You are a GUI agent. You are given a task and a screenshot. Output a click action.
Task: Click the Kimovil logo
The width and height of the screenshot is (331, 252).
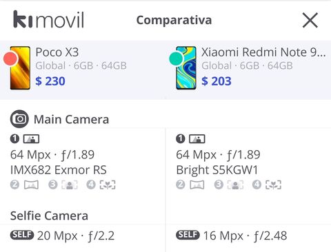(48, 19)
